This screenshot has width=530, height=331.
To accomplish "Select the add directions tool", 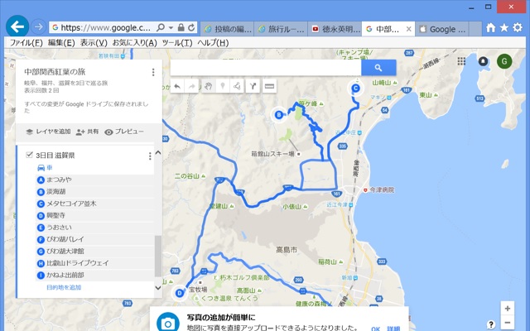I will (x=253, y=86).
